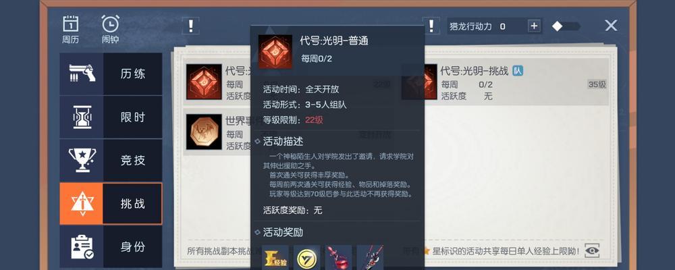This screenshot has width=675, height=270.
Task: Open the 周历 weekly calendar icon
Action: point(71,29)
